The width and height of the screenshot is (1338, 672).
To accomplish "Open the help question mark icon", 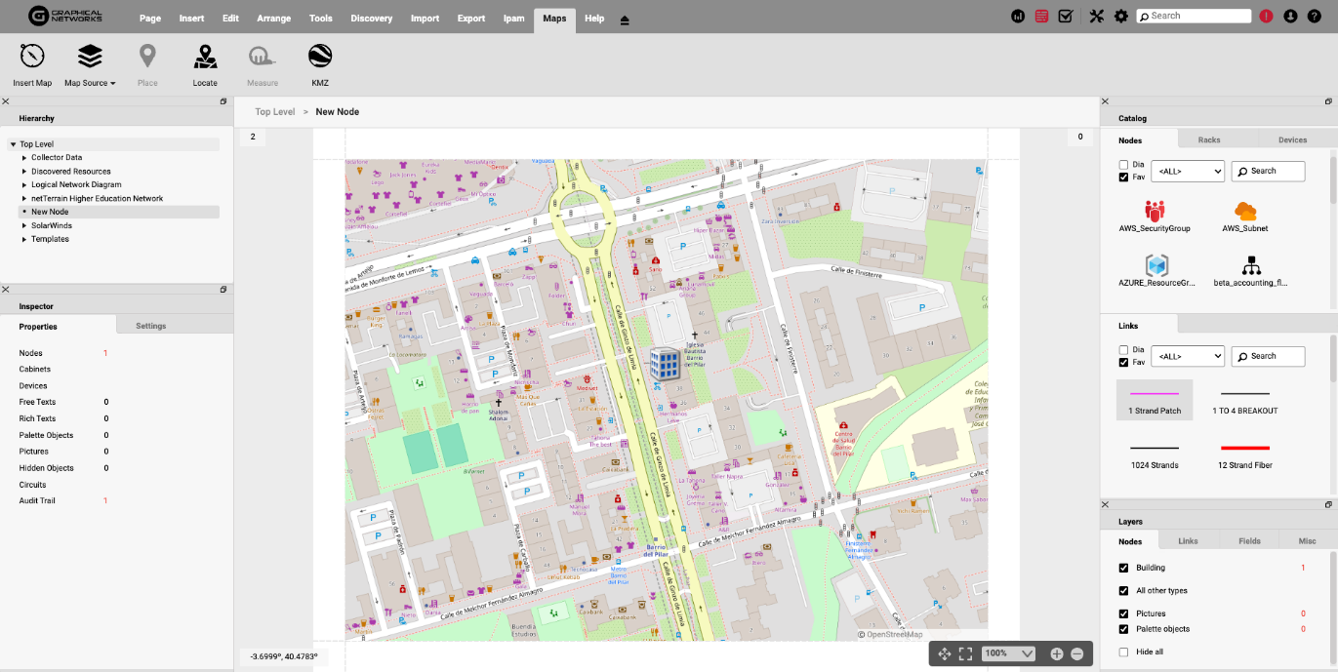I will 1314,17.
